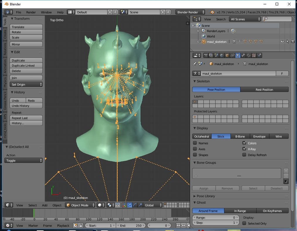Open the Render properties tab icon
The height and width of the screenshot is (231, 297).
[x=206, y=55]
